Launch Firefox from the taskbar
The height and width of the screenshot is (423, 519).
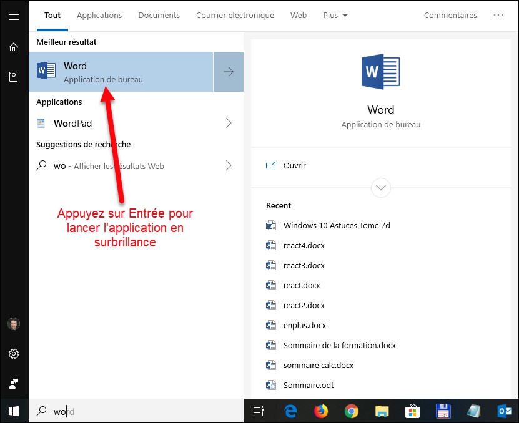[321, 411]
